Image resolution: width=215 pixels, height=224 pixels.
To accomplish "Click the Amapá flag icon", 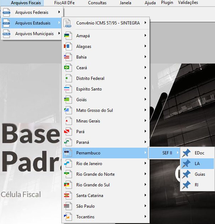I will (x=68, y=35).
